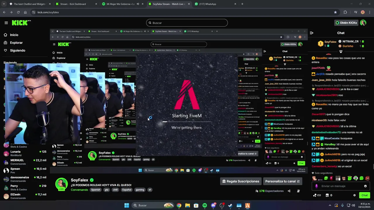Switch to Mi Mujer Me Gobierna tab
The height and width of the screenshot is (210, 374).
pyautogui.click(x=120, y=4)
